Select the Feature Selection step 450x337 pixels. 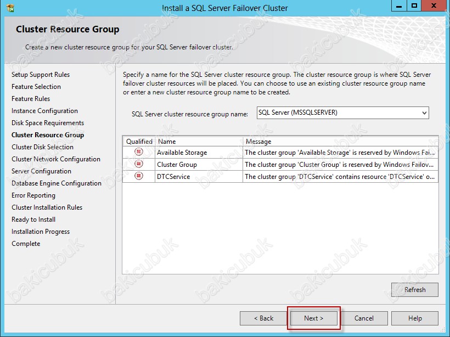[x=36, y=87]
